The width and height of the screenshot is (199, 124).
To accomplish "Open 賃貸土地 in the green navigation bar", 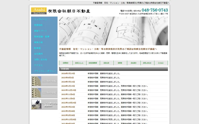I will tap(106, 63).
